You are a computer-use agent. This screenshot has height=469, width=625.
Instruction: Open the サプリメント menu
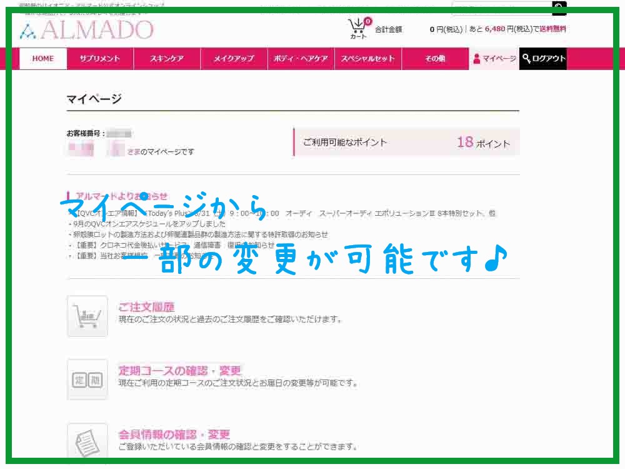pyautogui.click(x=99, y=59)
